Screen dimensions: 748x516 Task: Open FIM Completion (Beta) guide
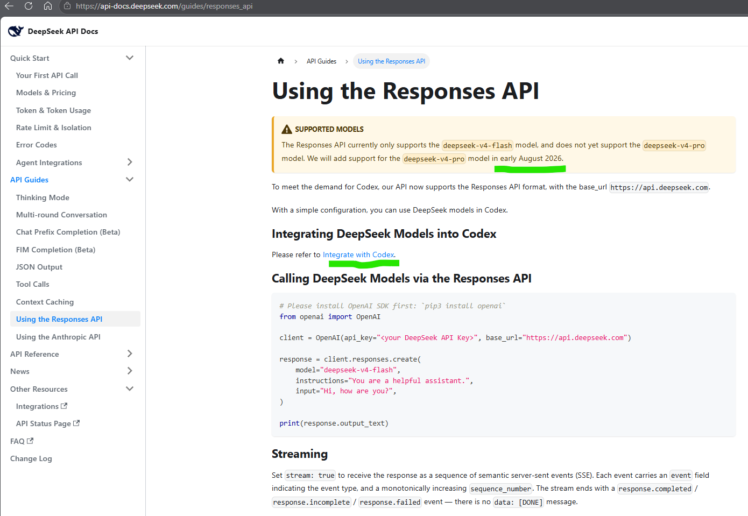tap(55, 250)
